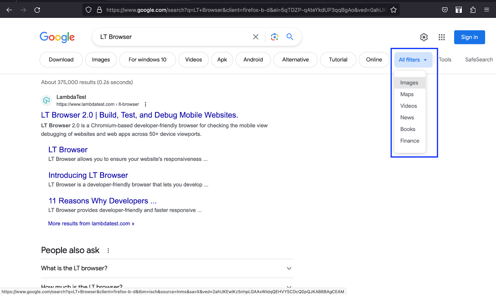This screenshot has width=496, height=295.
Task: Clear the search query with the X icon
Action: click(x=255, y=37)
